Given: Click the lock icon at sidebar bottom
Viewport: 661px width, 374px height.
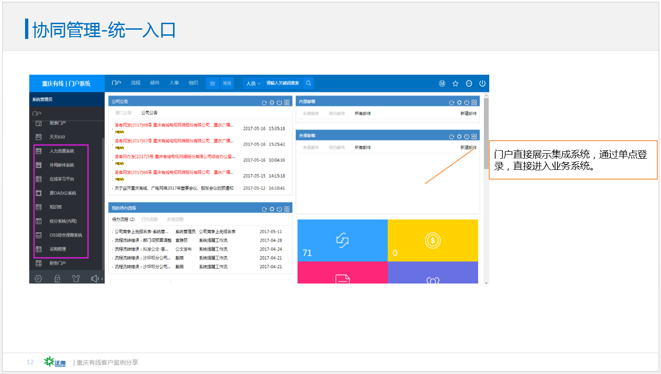Looking at the screenshot, I should [x=57, y=278].
